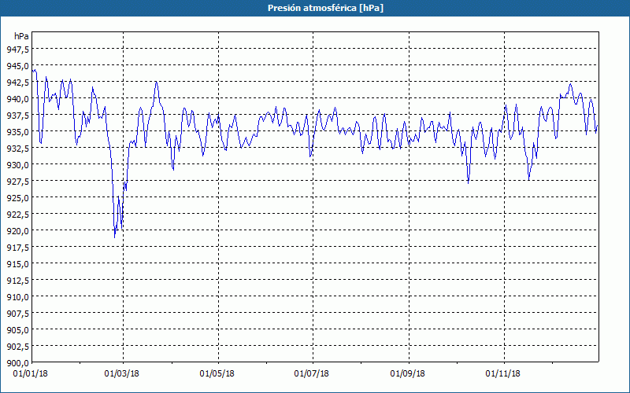Click the 927,5 axis value
630x393 pixels.
click(17, 182)
